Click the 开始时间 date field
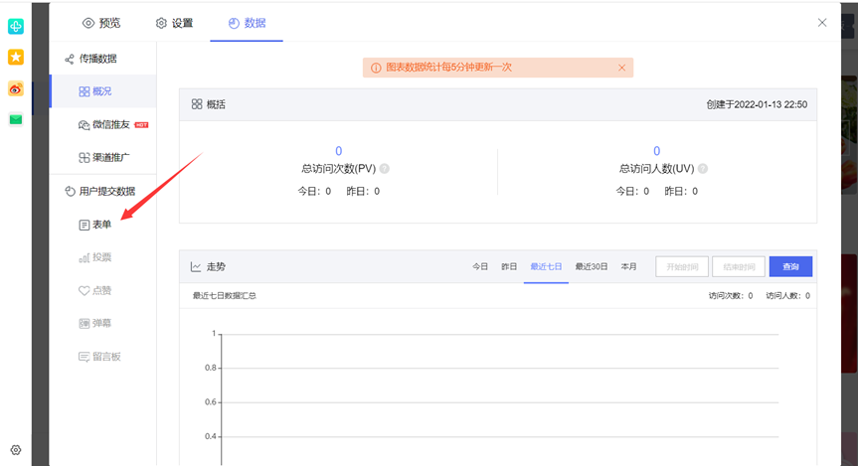Screen dimensions: 858x466 coord(681,266)
